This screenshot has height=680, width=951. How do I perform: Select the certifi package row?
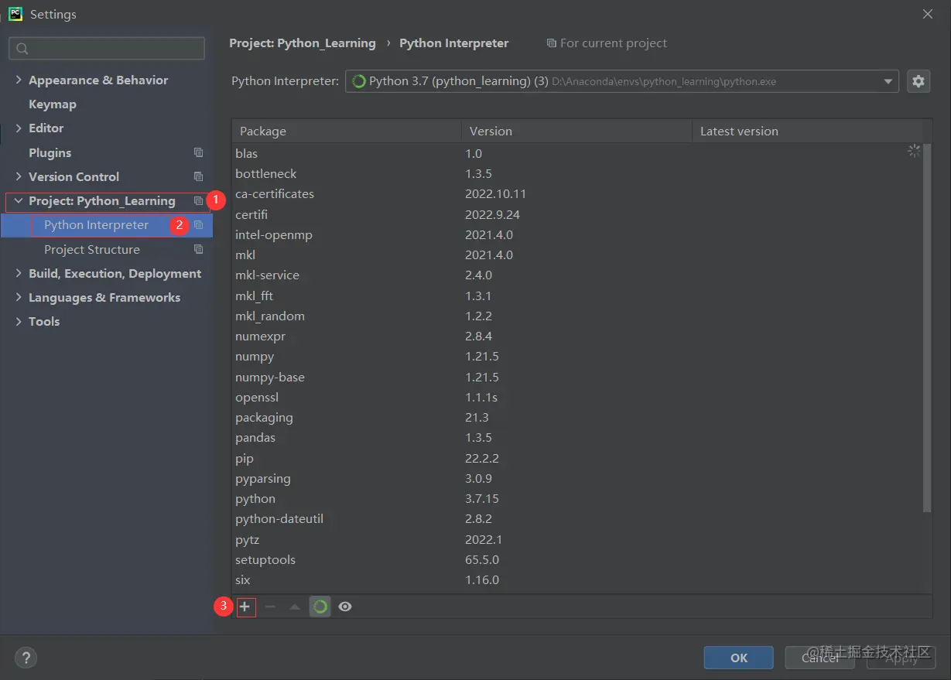577,214
